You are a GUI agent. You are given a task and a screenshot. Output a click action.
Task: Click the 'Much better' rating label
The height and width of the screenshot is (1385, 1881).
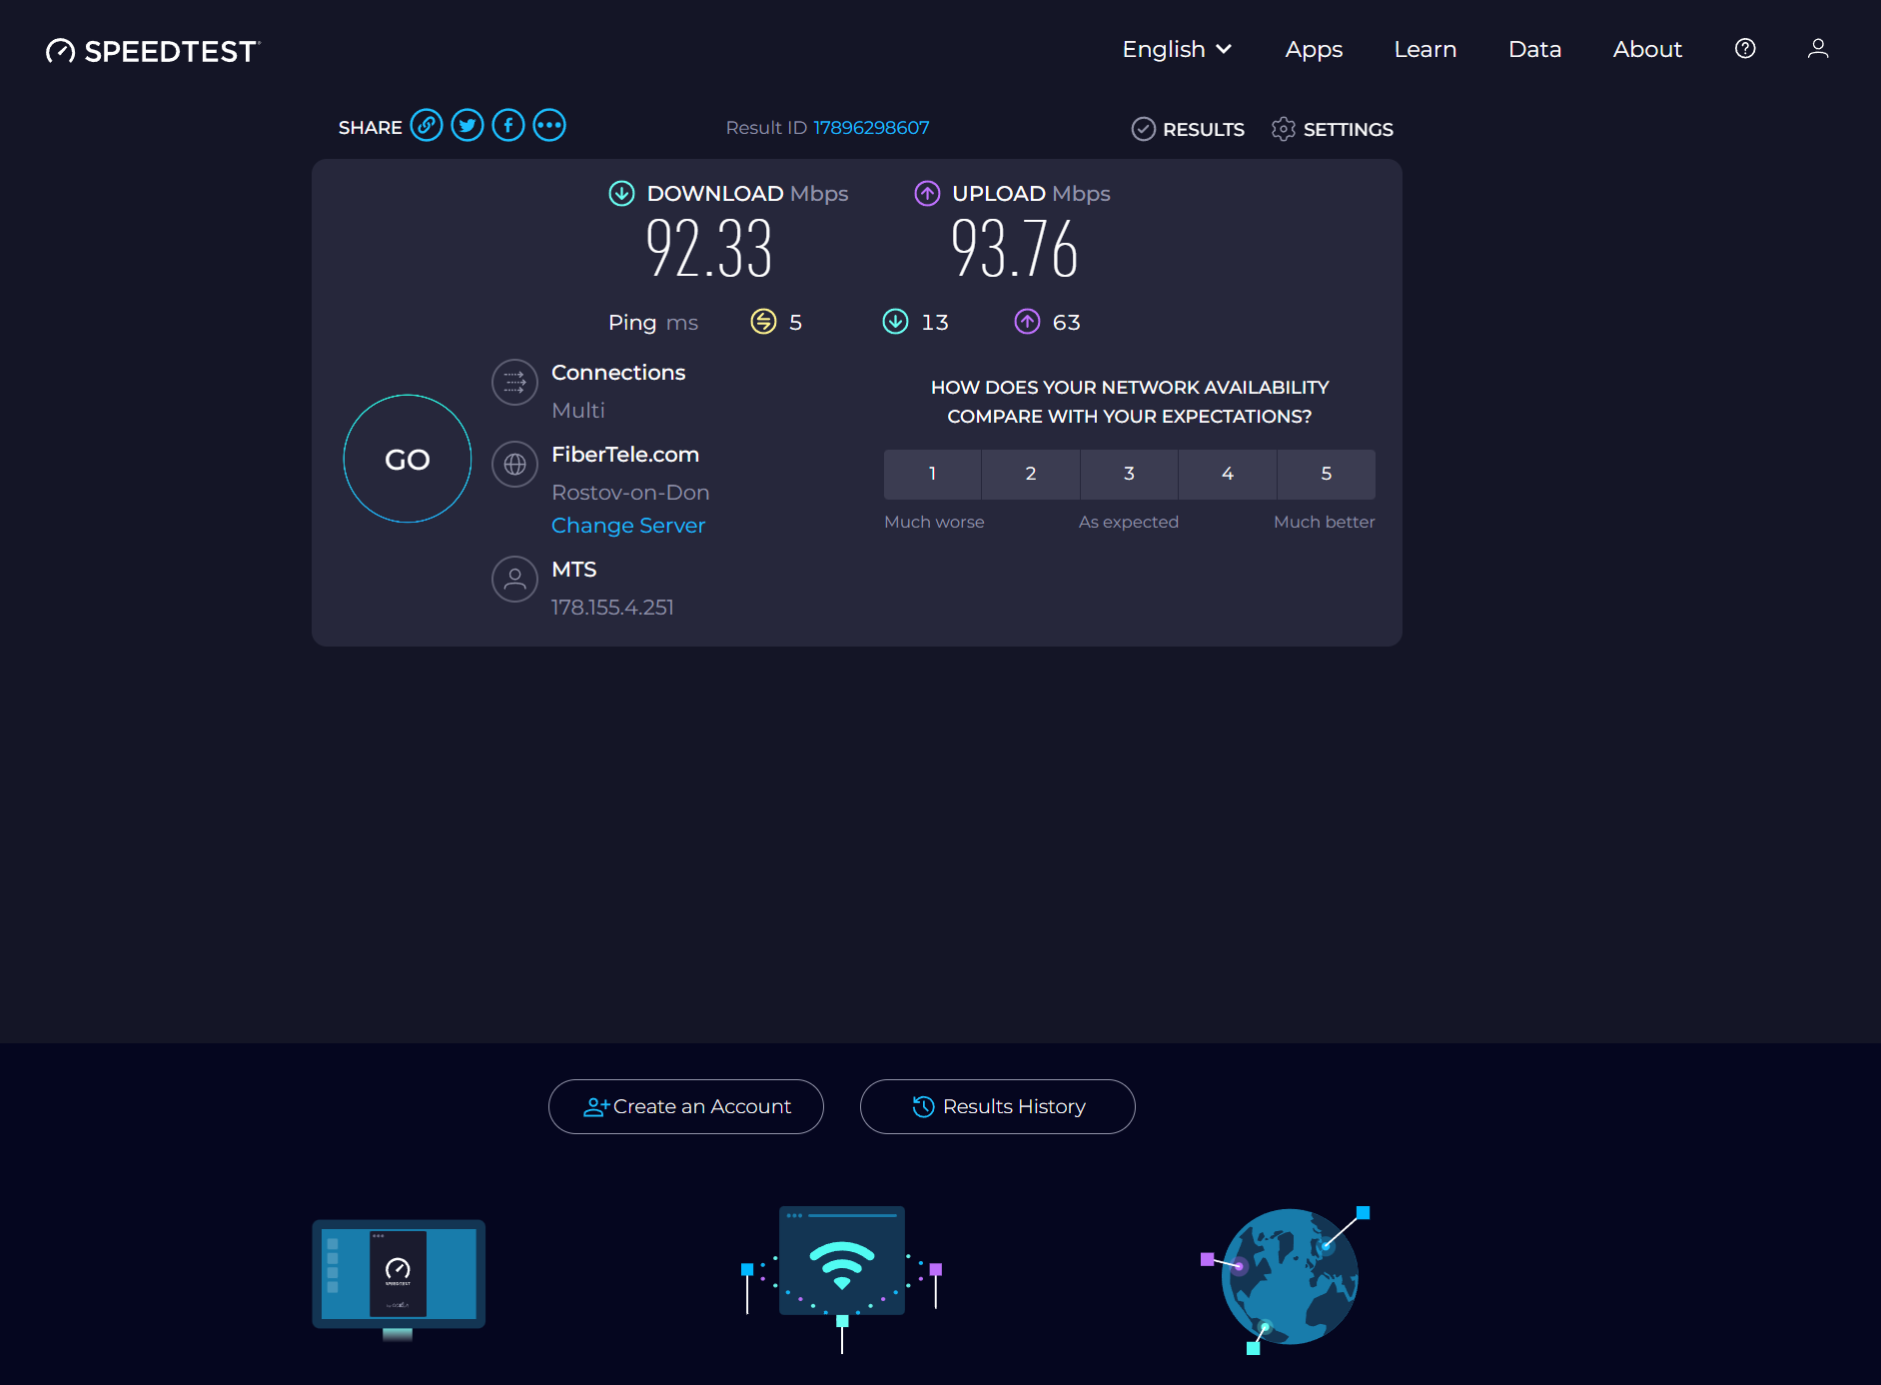pyautogui.click(x=1325, y=522)
